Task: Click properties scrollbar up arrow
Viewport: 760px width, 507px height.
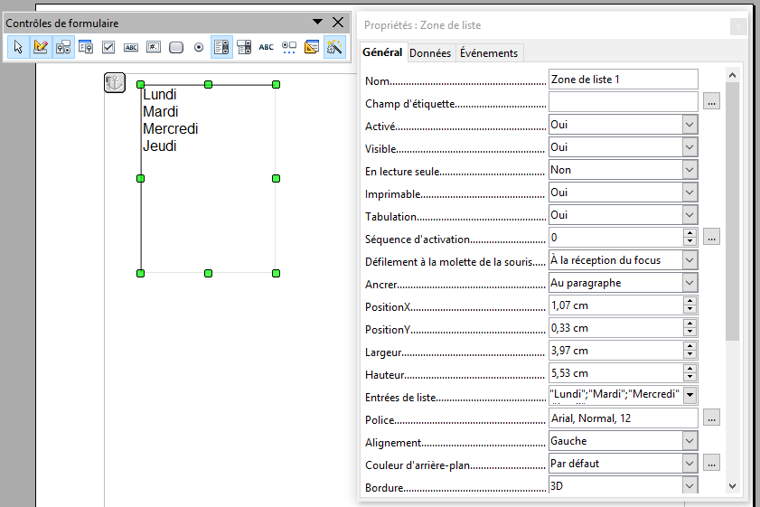Action: [x=732, y=75]
